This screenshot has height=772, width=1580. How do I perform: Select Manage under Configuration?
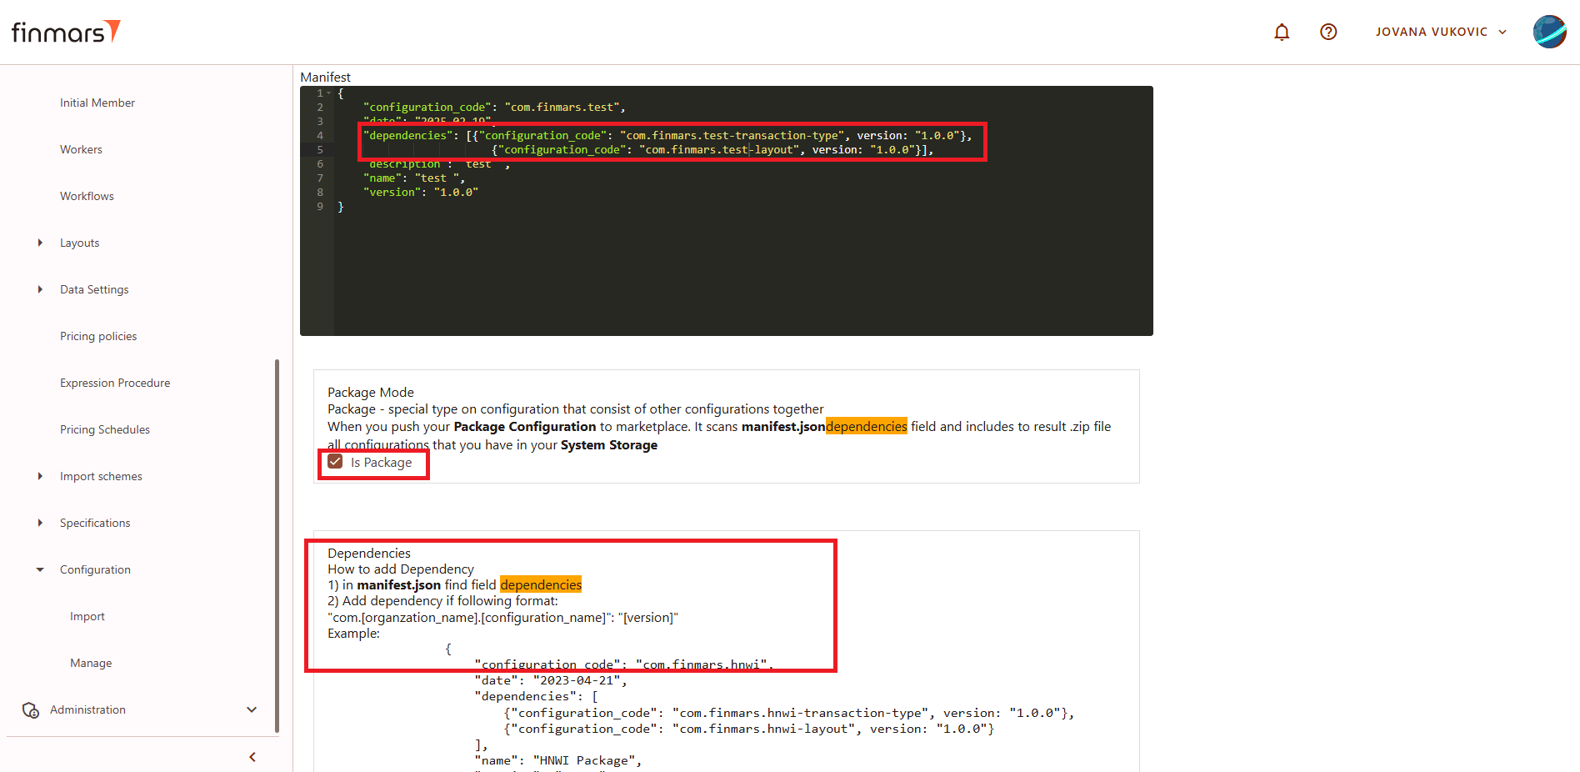(91, 663)
